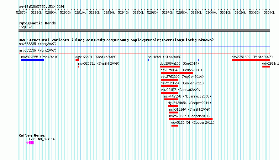
Task: Click nsv1809 (Kidd2008) text label
Action: coord(165,57)
